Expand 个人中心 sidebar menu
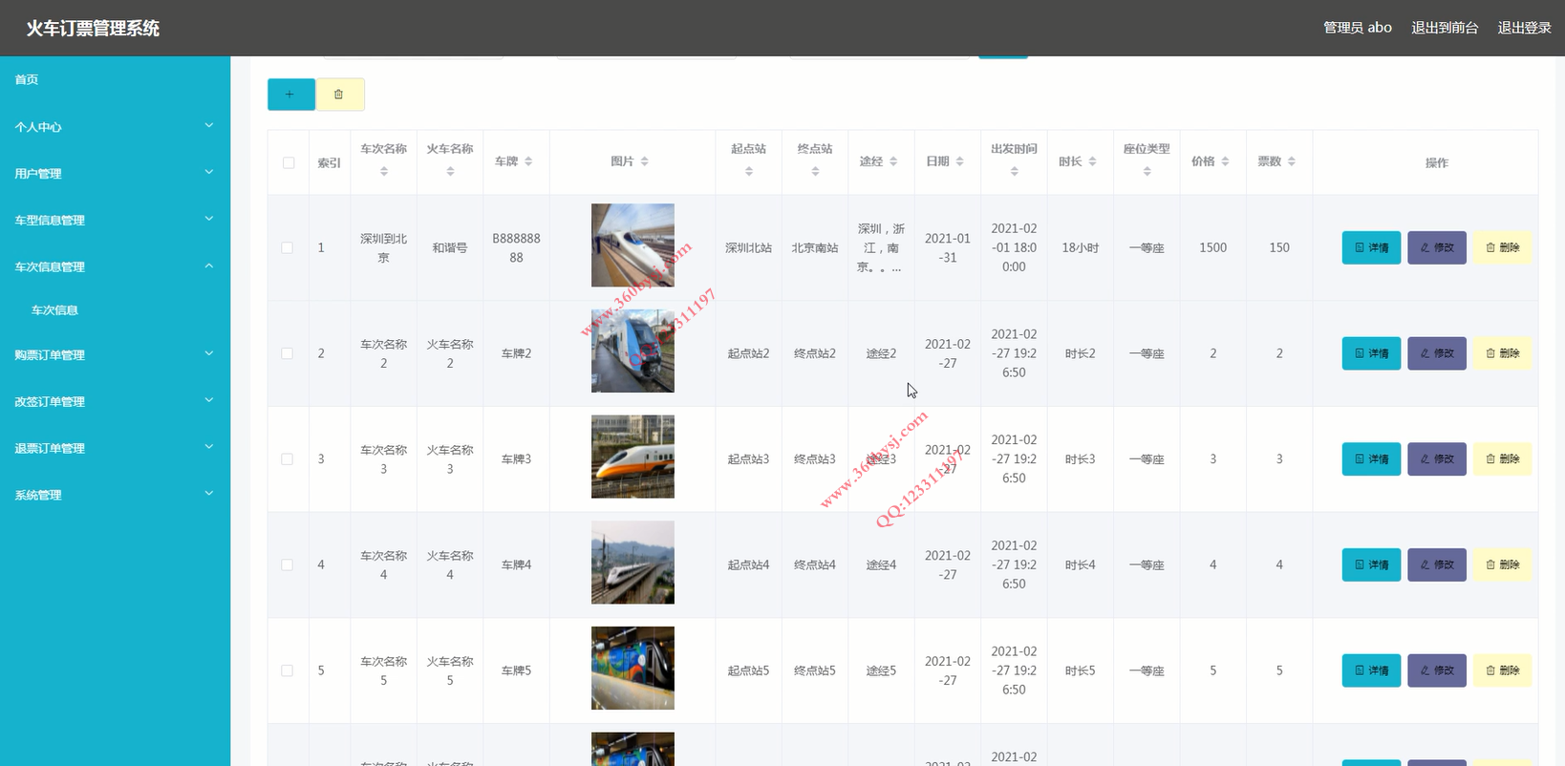Image resolution: width=1565 pixels, height=766 pixels. pyautogui.click(x=115, y=127)
